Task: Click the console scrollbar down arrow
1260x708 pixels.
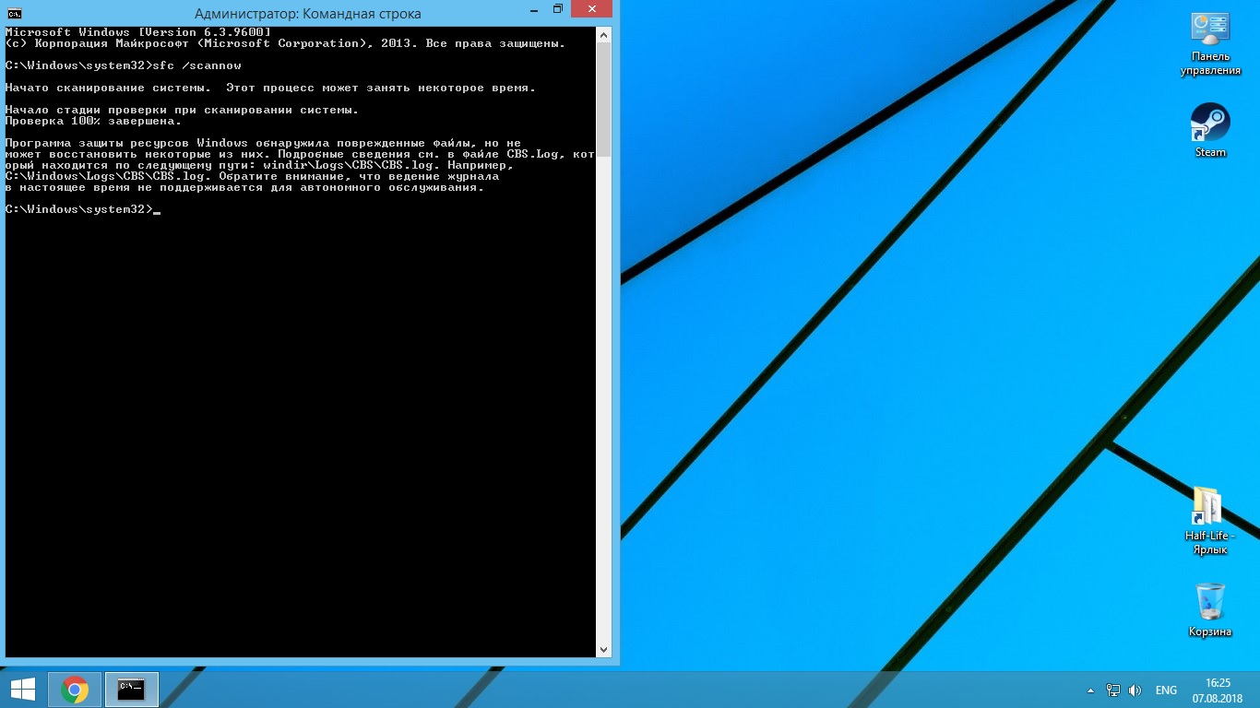Action: pyautogui.click(x=604, y=650)
